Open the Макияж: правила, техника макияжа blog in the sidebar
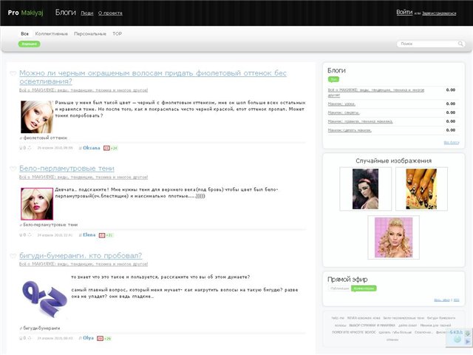This screenshot has width=473, height=355. pyautogui.click(x=360, y=121)
